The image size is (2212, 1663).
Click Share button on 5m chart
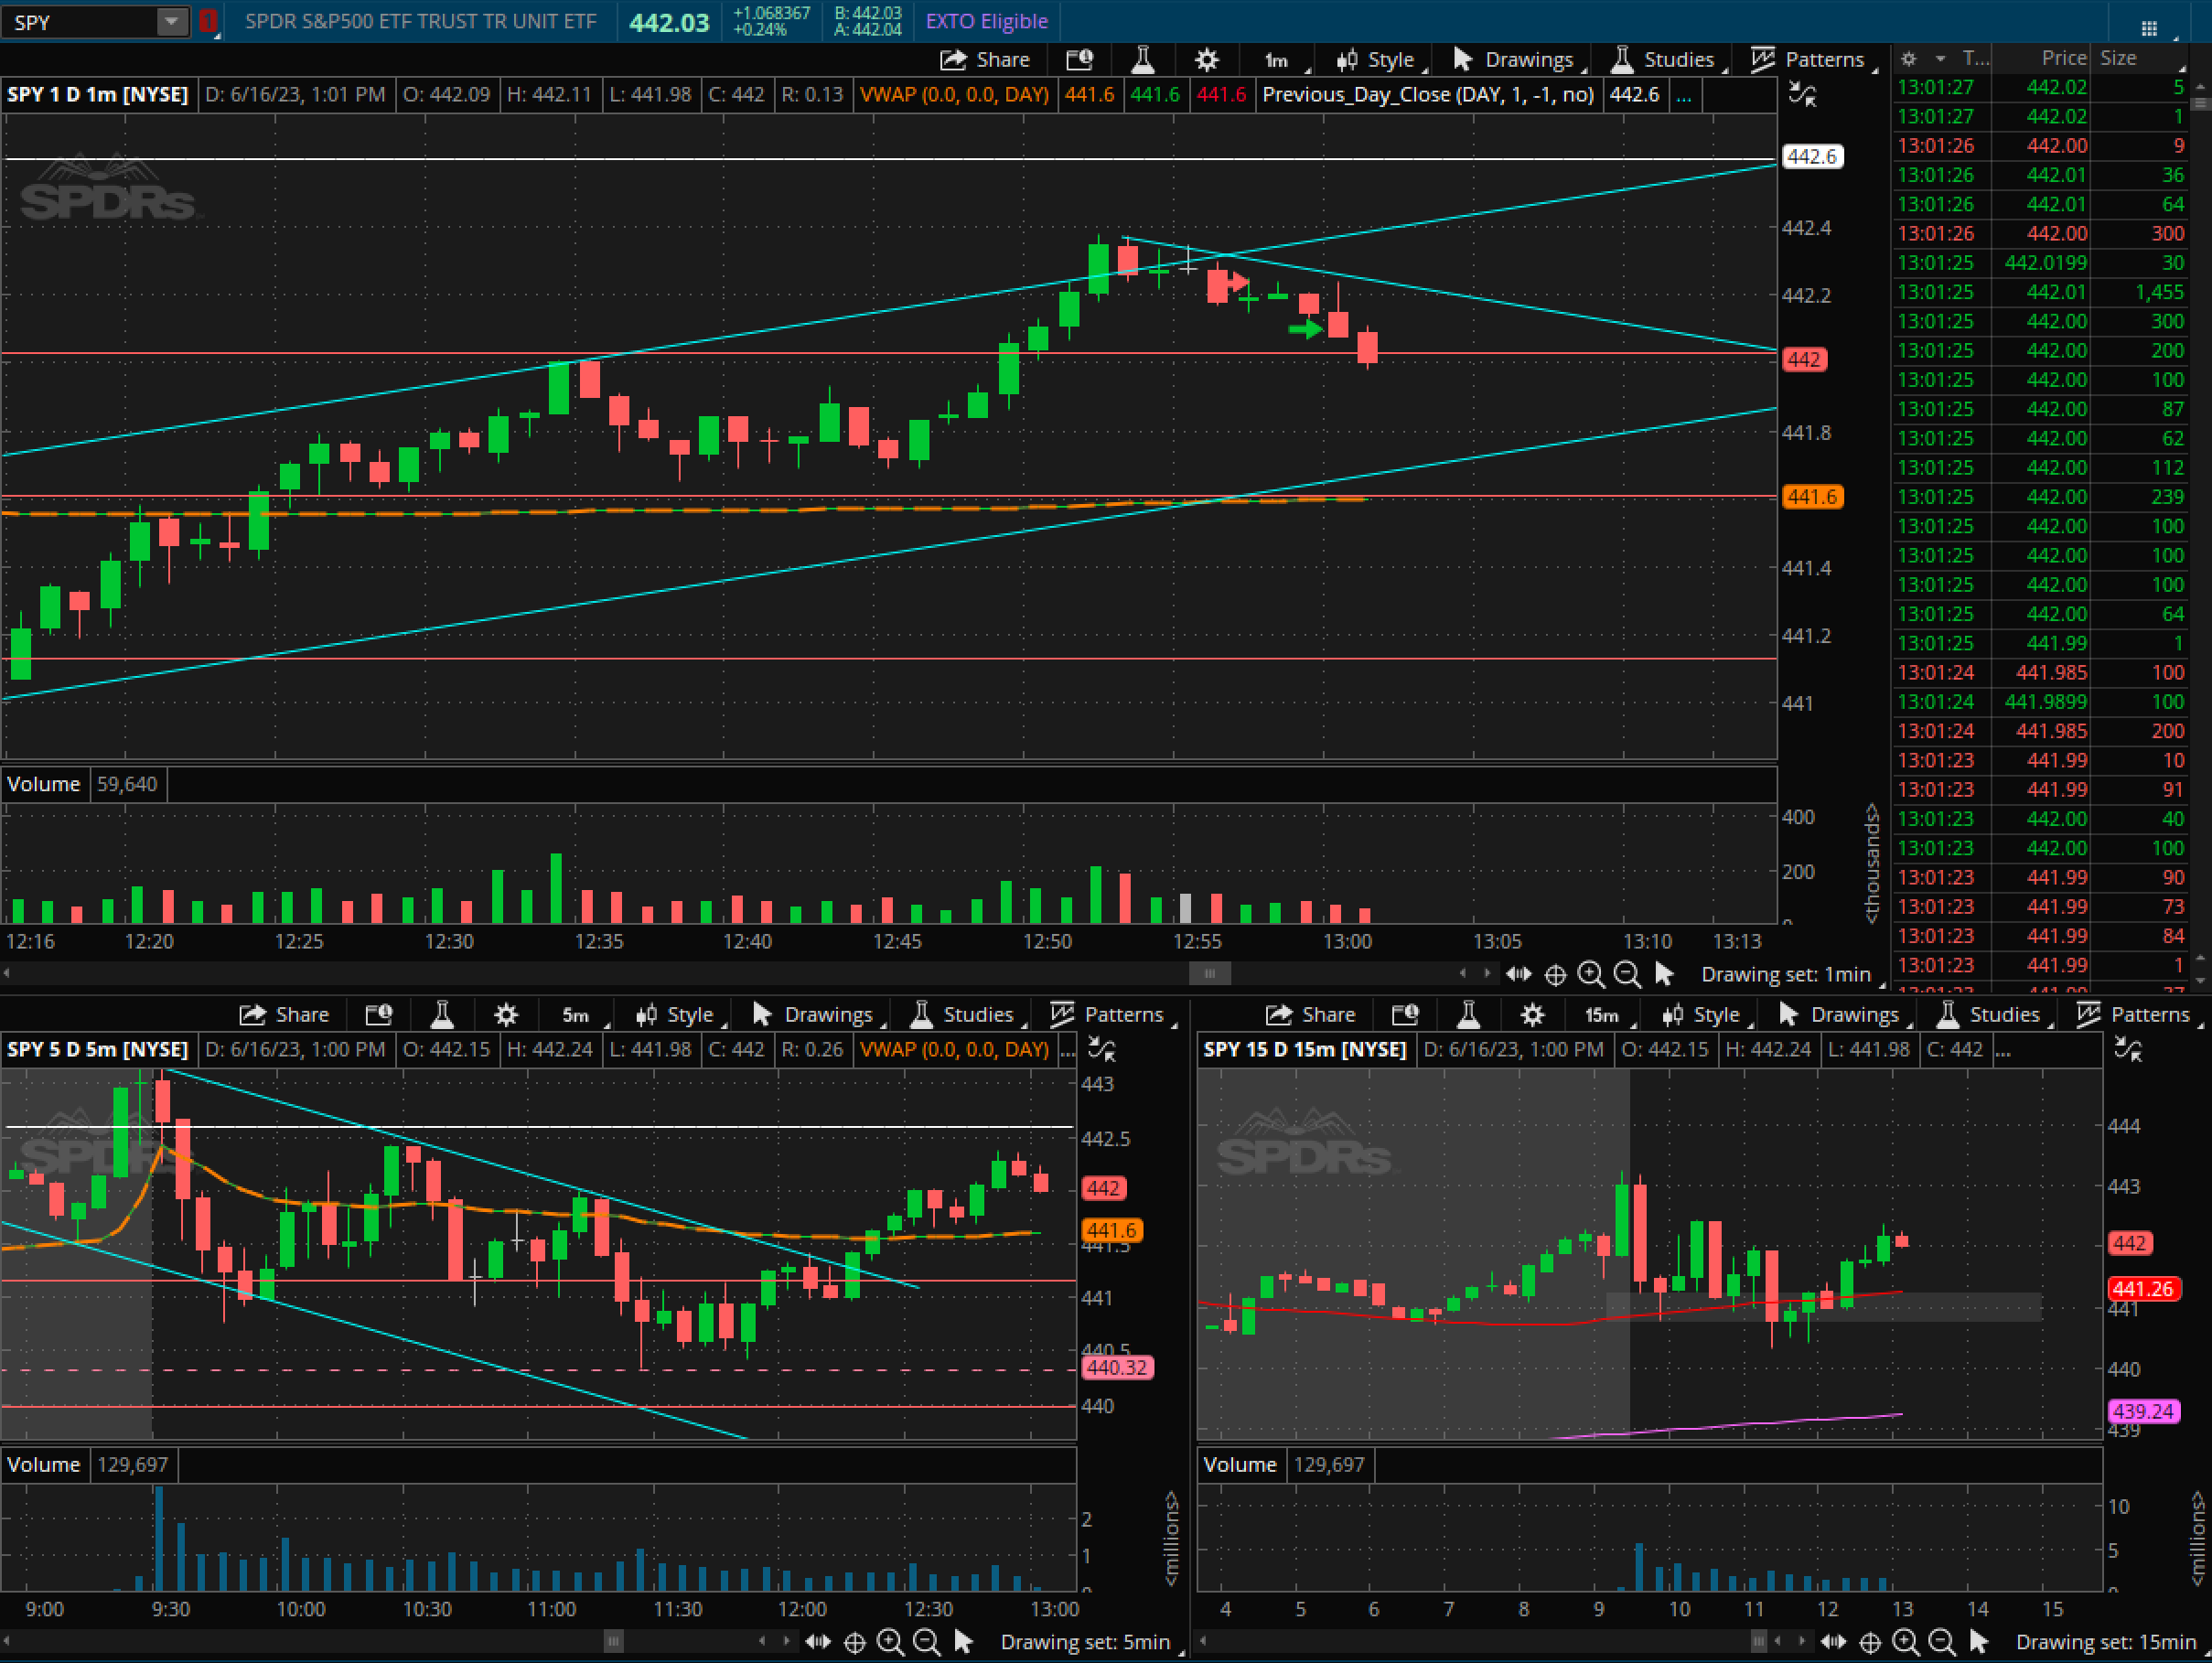(285, 1015)
